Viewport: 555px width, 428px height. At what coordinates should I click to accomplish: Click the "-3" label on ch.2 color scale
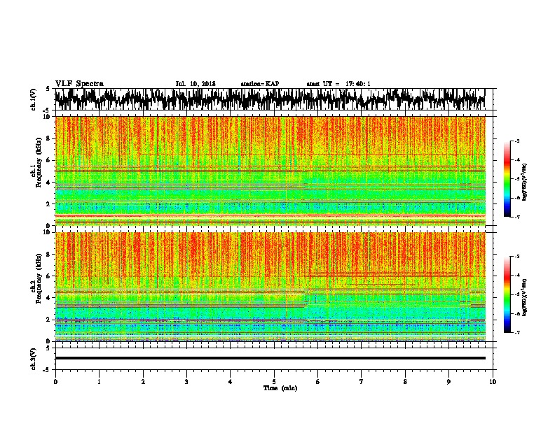click(x=516, y=257)
